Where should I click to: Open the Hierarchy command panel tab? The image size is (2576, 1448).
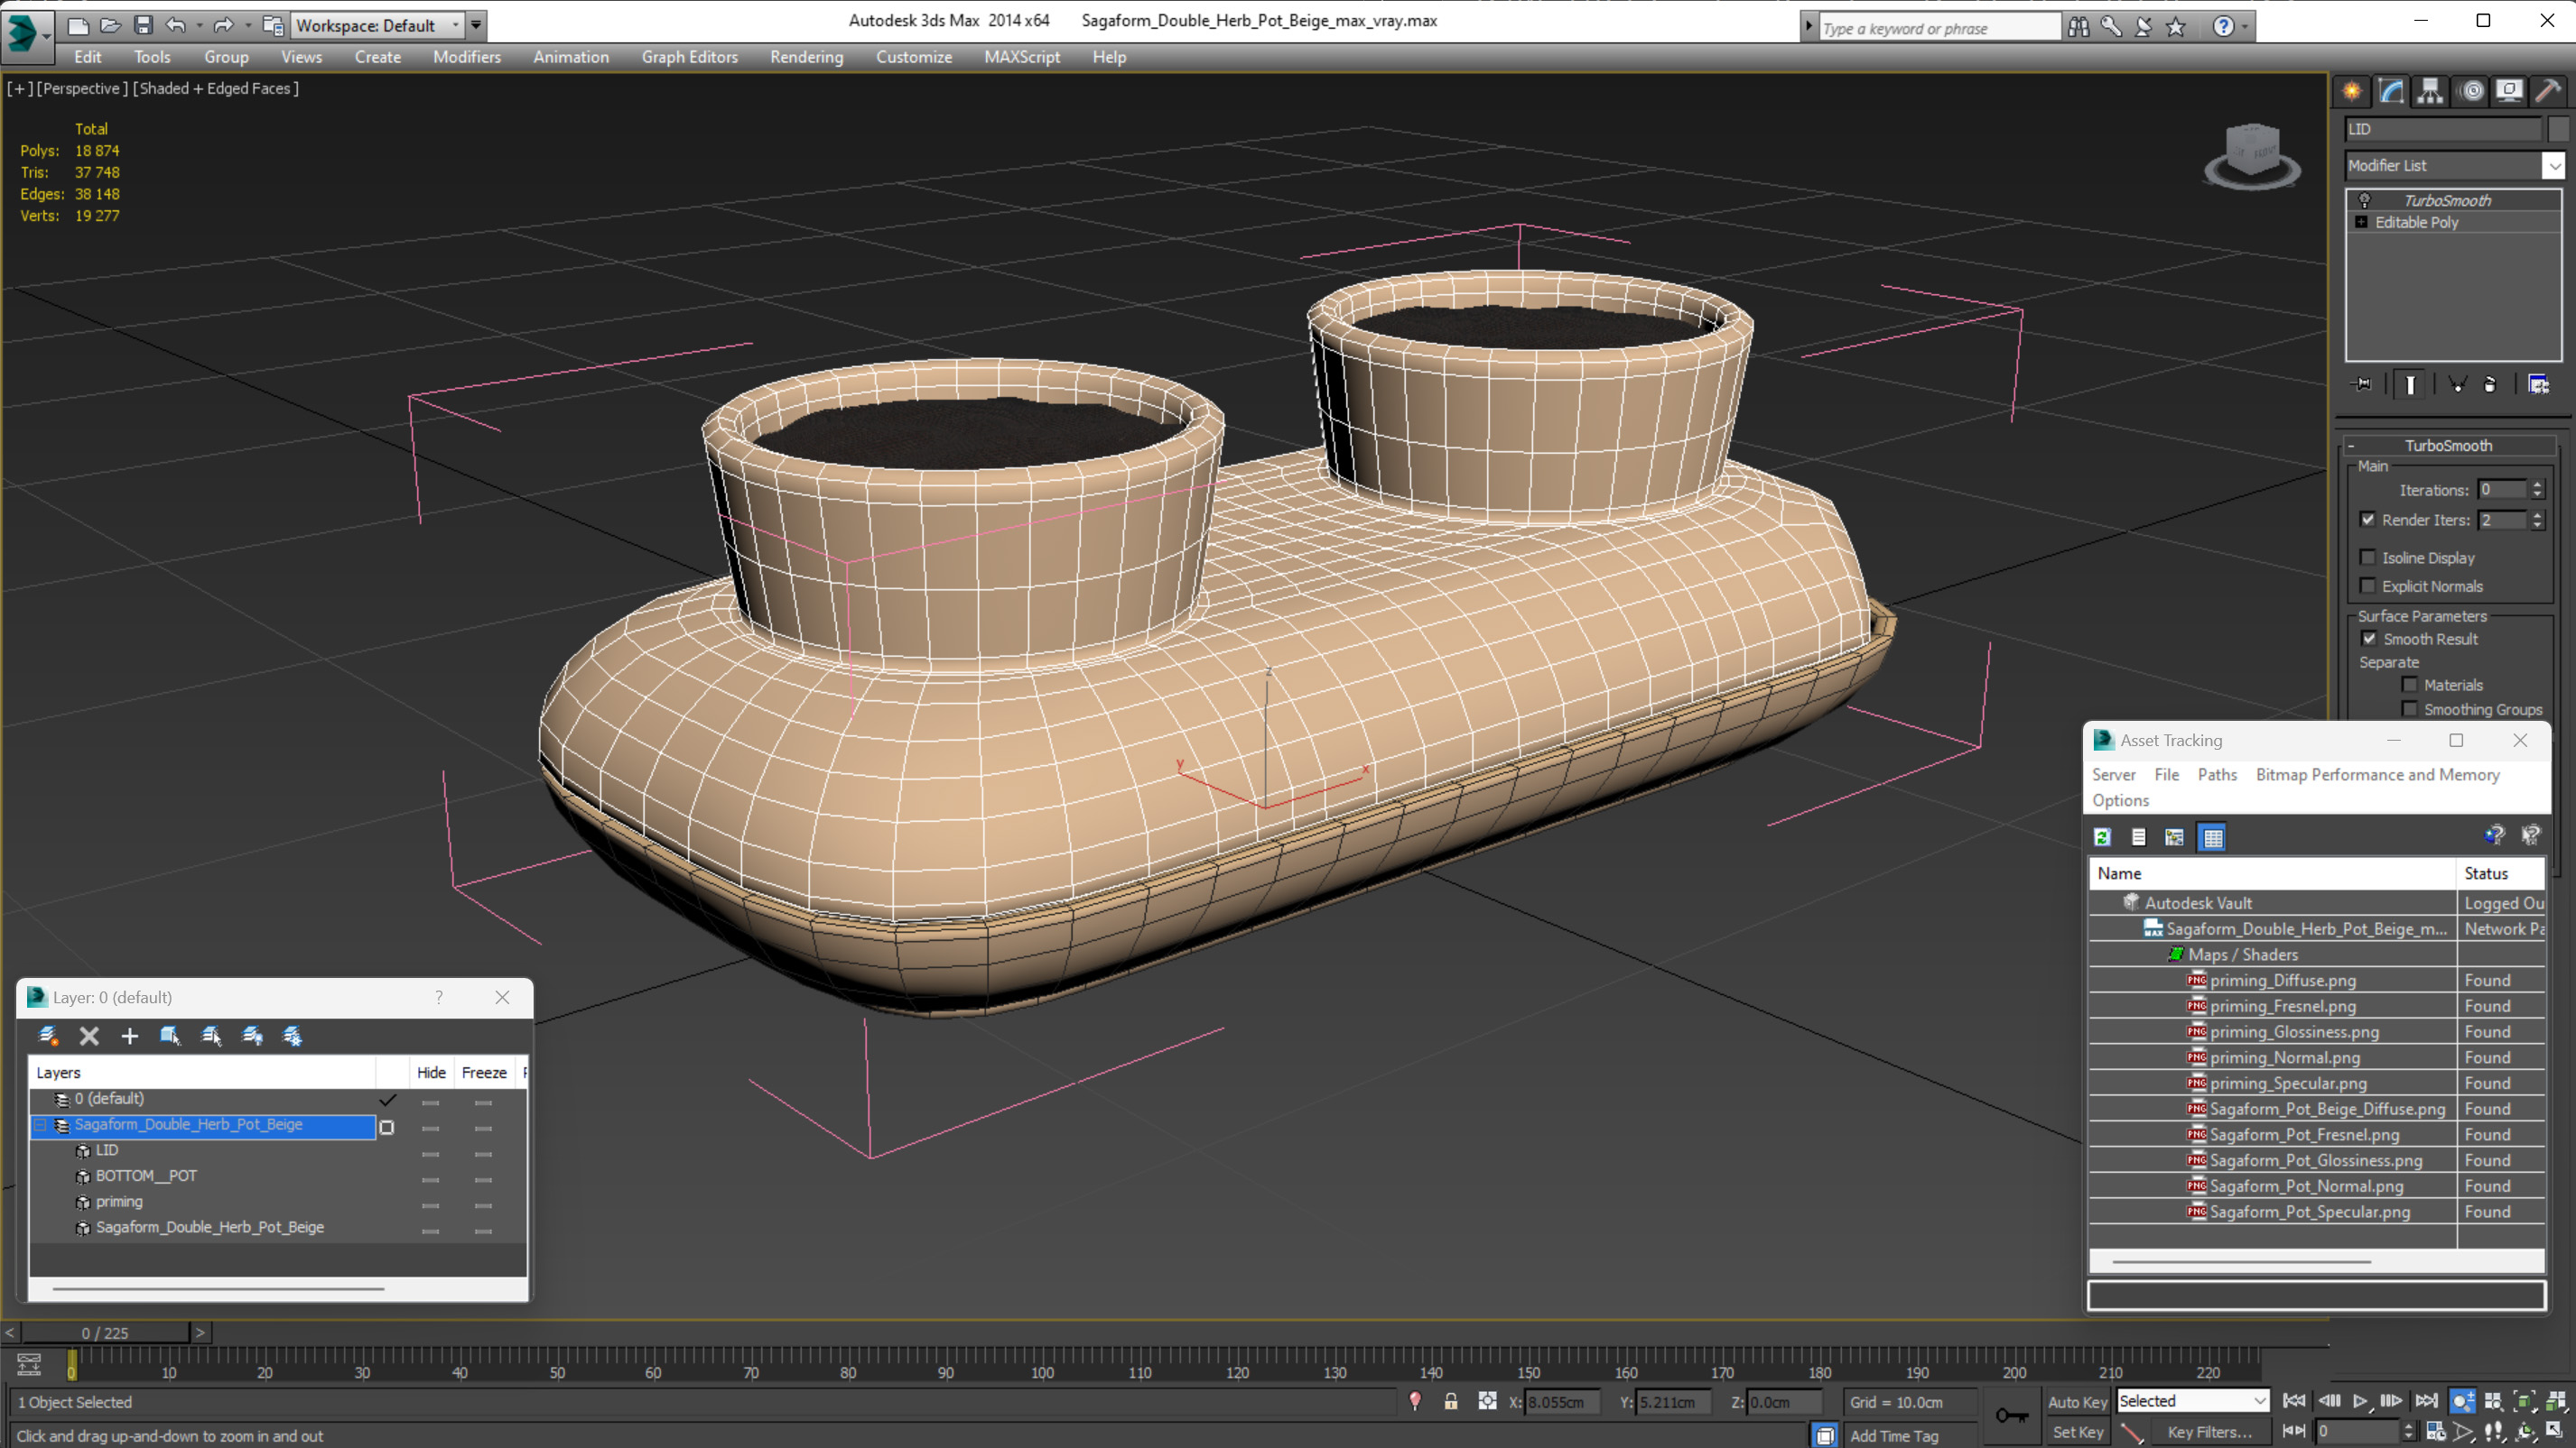(x=2429, y=92)
